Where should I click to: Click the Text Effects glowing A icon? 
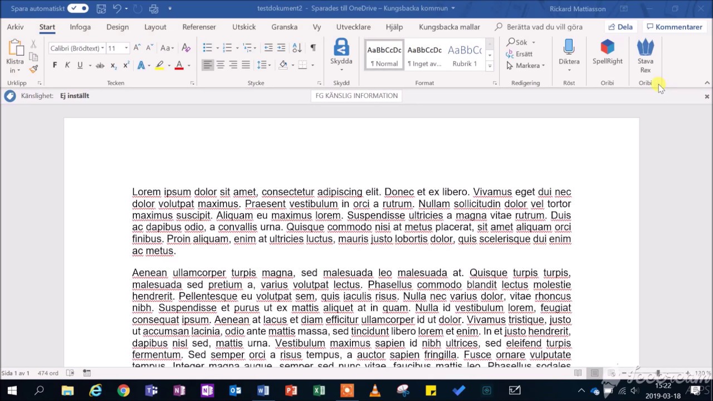tap(141, 65)
